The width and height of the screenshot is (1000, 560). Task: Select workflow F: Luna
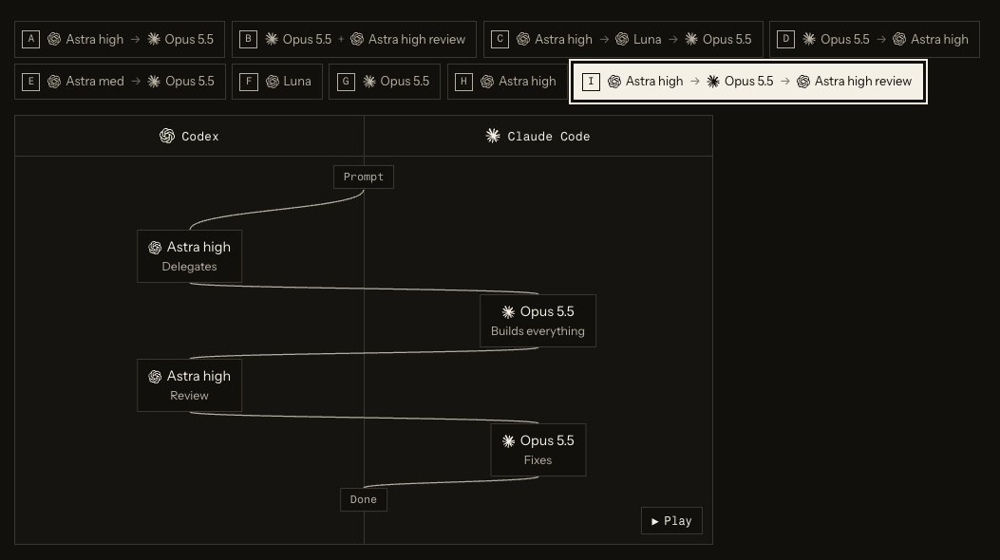coord(277,82)
